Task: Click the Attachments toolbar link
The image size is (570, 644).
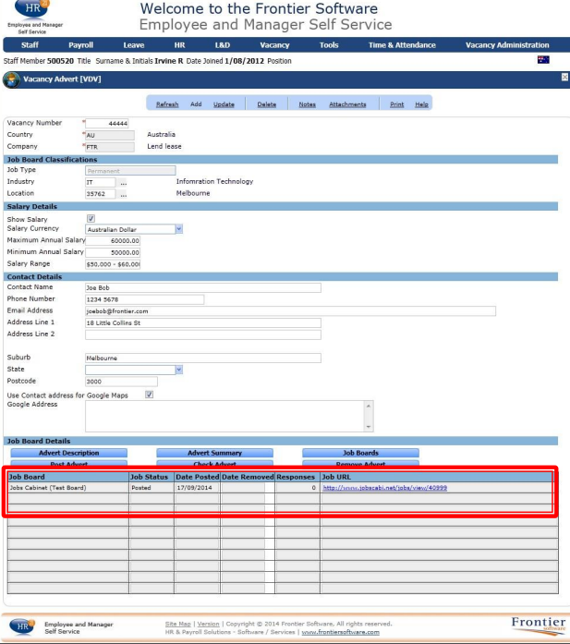Action: point(347,104)
